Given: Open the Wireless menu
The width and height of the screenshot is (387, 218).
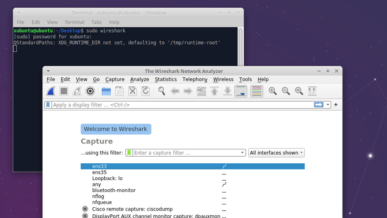Looking at the screenshot, I should pos(224,79).
